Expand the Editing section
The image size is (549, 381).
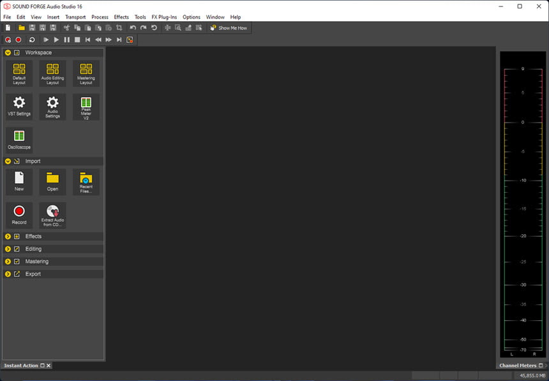(x=8, y=249)
